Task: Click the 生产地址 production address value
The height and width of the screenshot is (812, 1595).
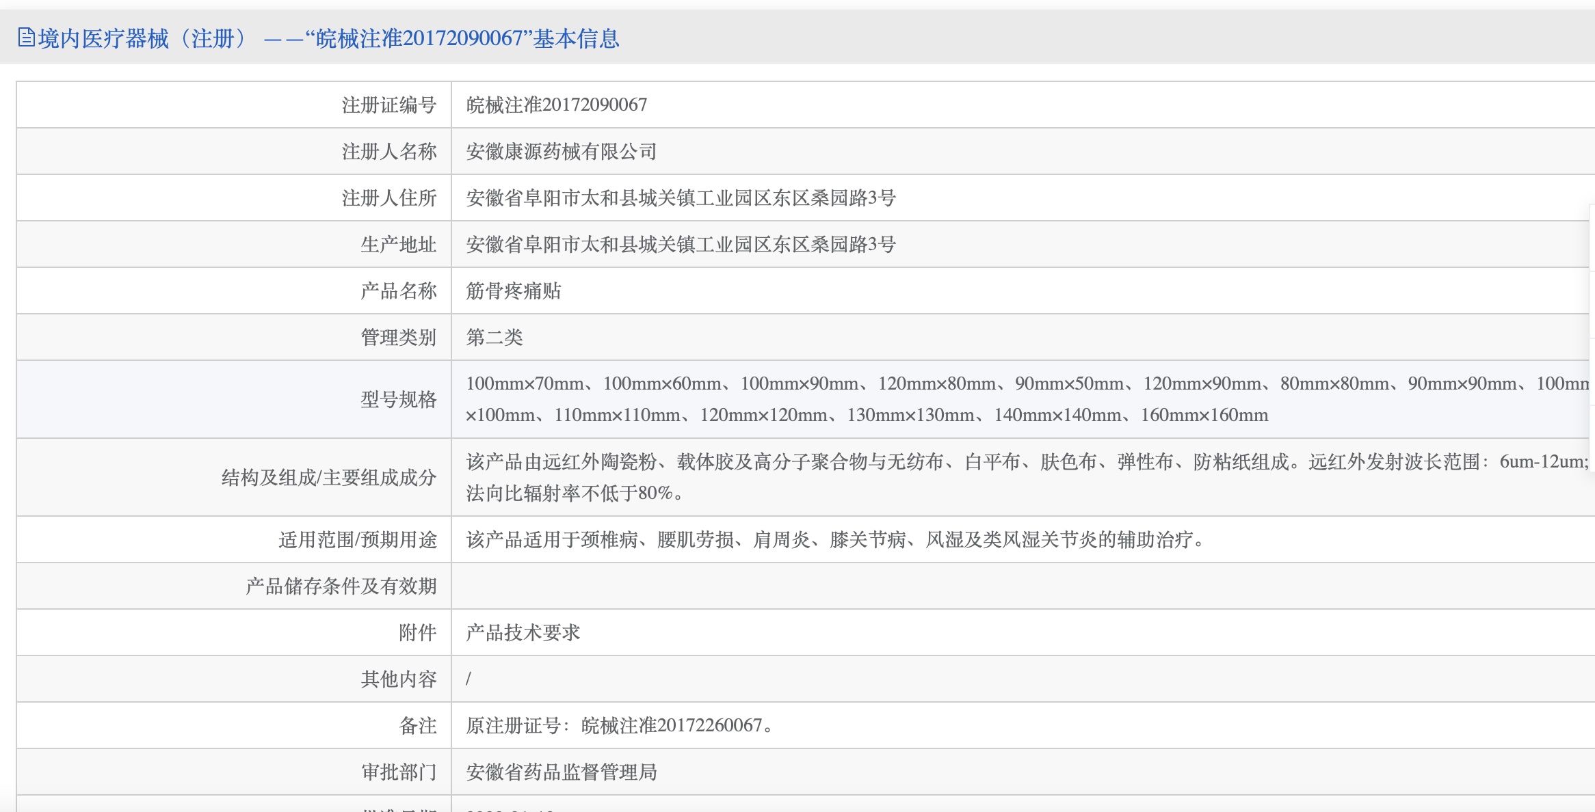Action: click(681, 244)
